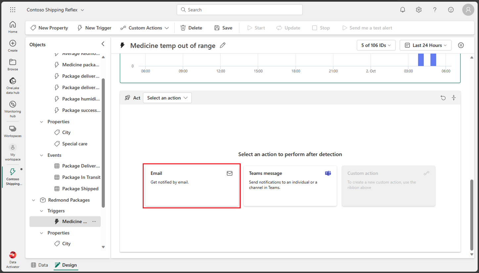Screen dimensions: 479x273
Task: Click Delete in ribbon
Action: [191, 28]
